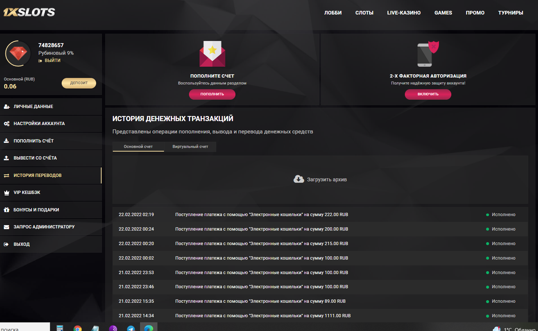
Task: Switch to the Основной счет tab
Action: 138,146
